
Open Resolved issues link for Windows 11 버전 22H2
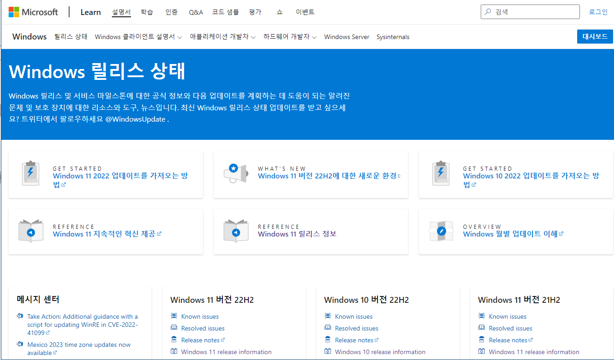pyautogui.click(x=203, y=328)
